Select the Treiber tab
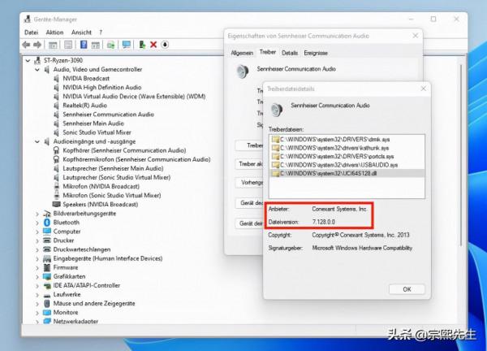 pos(267,52)
